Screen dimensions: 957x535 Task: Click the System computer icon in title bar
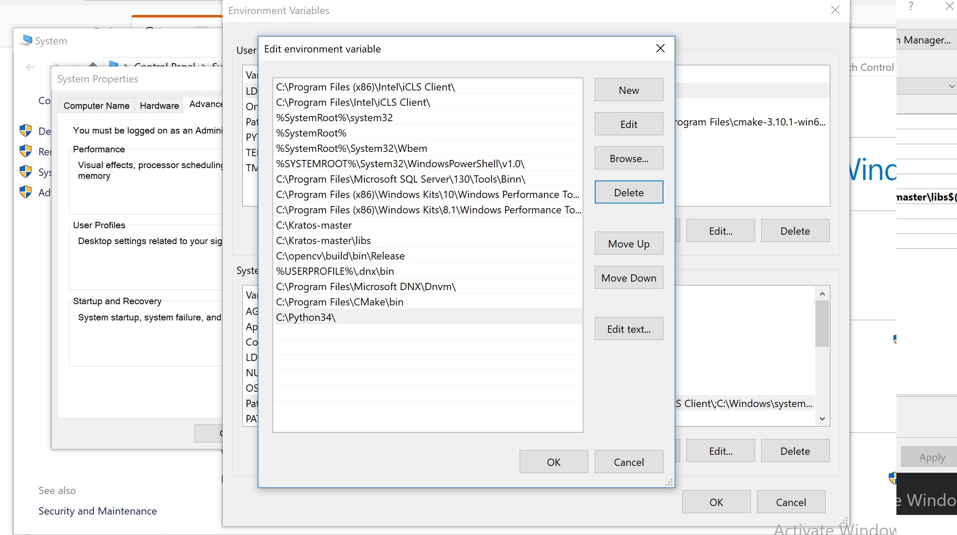click(x=26, y=40)
